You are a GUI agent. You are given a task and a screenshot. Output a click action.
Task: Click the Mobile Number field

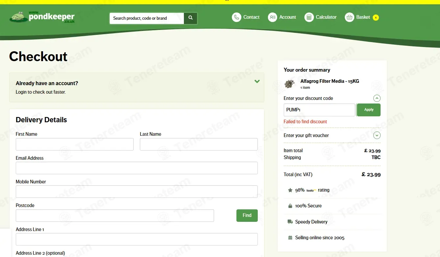137,192
